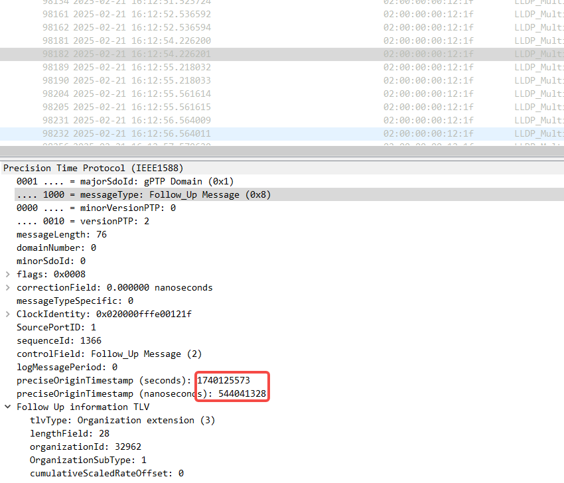The height and width of the screenshot is (483, 564).
Task: Select the messageLength 76 field
Action: 60,234
